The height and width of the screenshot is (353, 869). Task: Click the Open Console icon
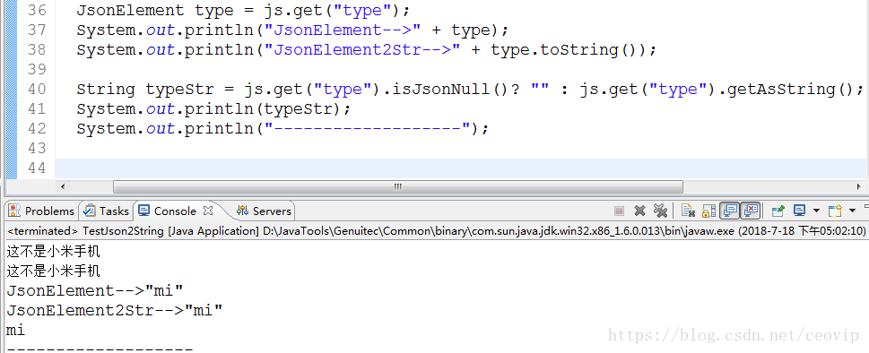coord(835,211)
